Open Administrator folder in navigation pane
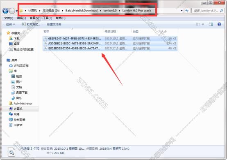 [23, 104]
